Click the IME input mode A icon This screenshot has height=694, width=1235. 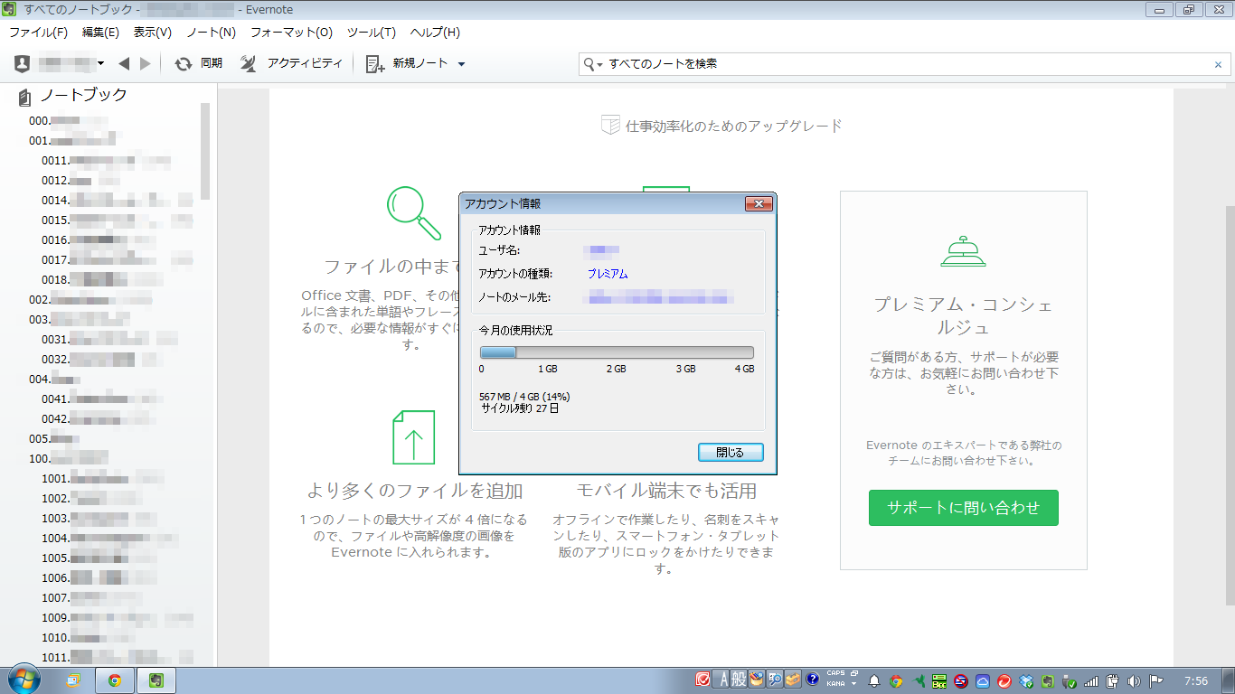pos(722,679)
